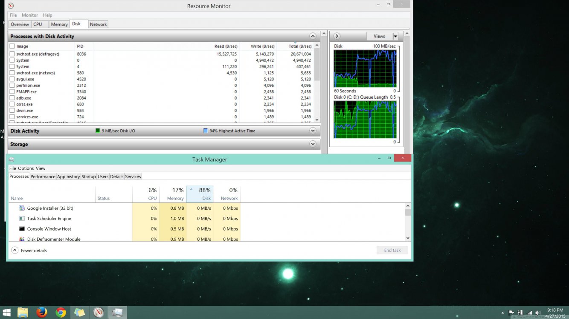Sort by Total (B/sec) column
The image size is (569, 319).
pyautogui.click(x=300, y=46)
